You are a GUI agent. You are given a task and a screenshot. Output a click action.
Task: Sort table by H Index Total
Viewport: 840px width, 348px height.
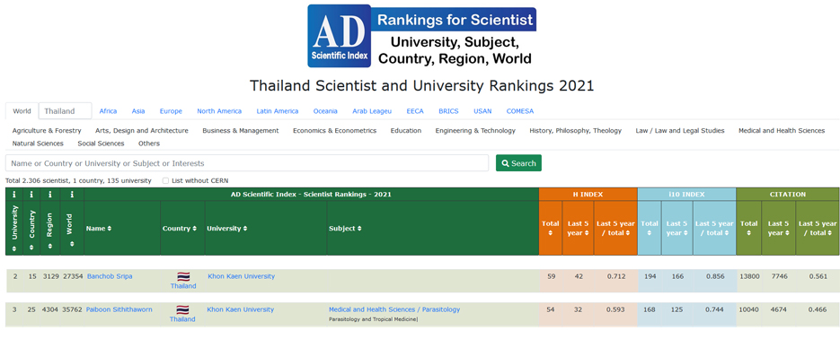(550, 228)
